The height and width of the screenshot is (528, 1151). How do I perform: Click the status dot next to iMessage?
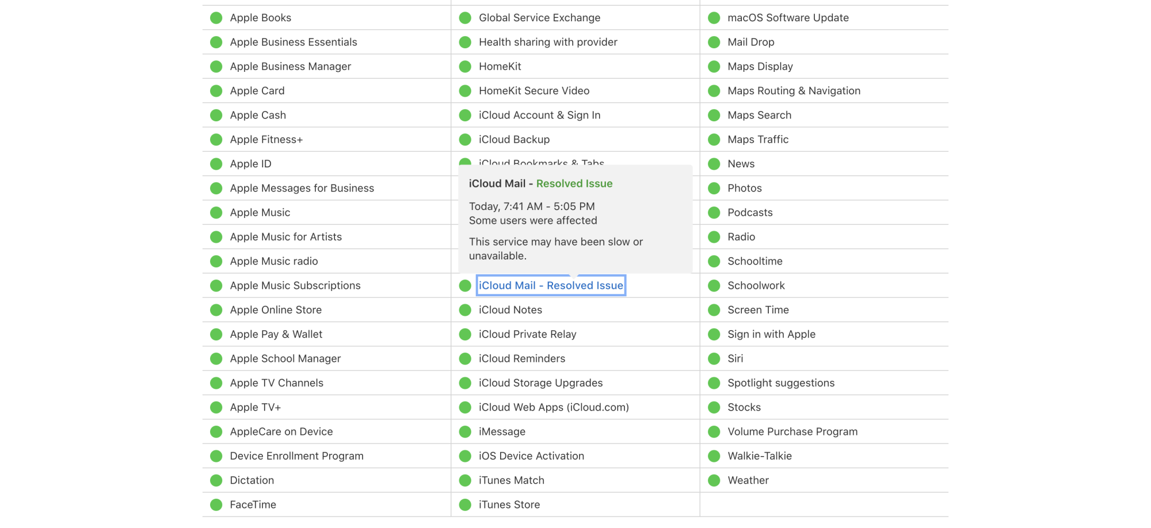click(465, 432)
